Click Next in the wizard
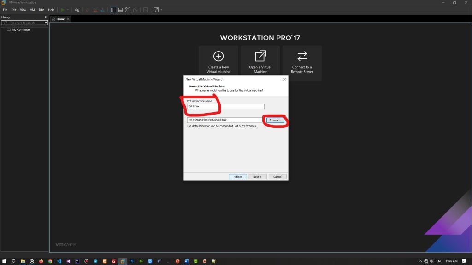The height and width of the screenshot is (265, 472). click(x=257, y=176)
